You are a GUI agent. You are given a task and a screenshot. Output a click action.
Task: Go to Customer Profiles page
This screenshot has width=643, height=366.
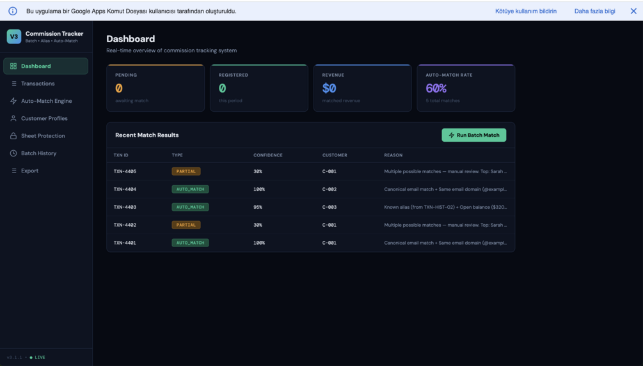click(x=45, y=118)
